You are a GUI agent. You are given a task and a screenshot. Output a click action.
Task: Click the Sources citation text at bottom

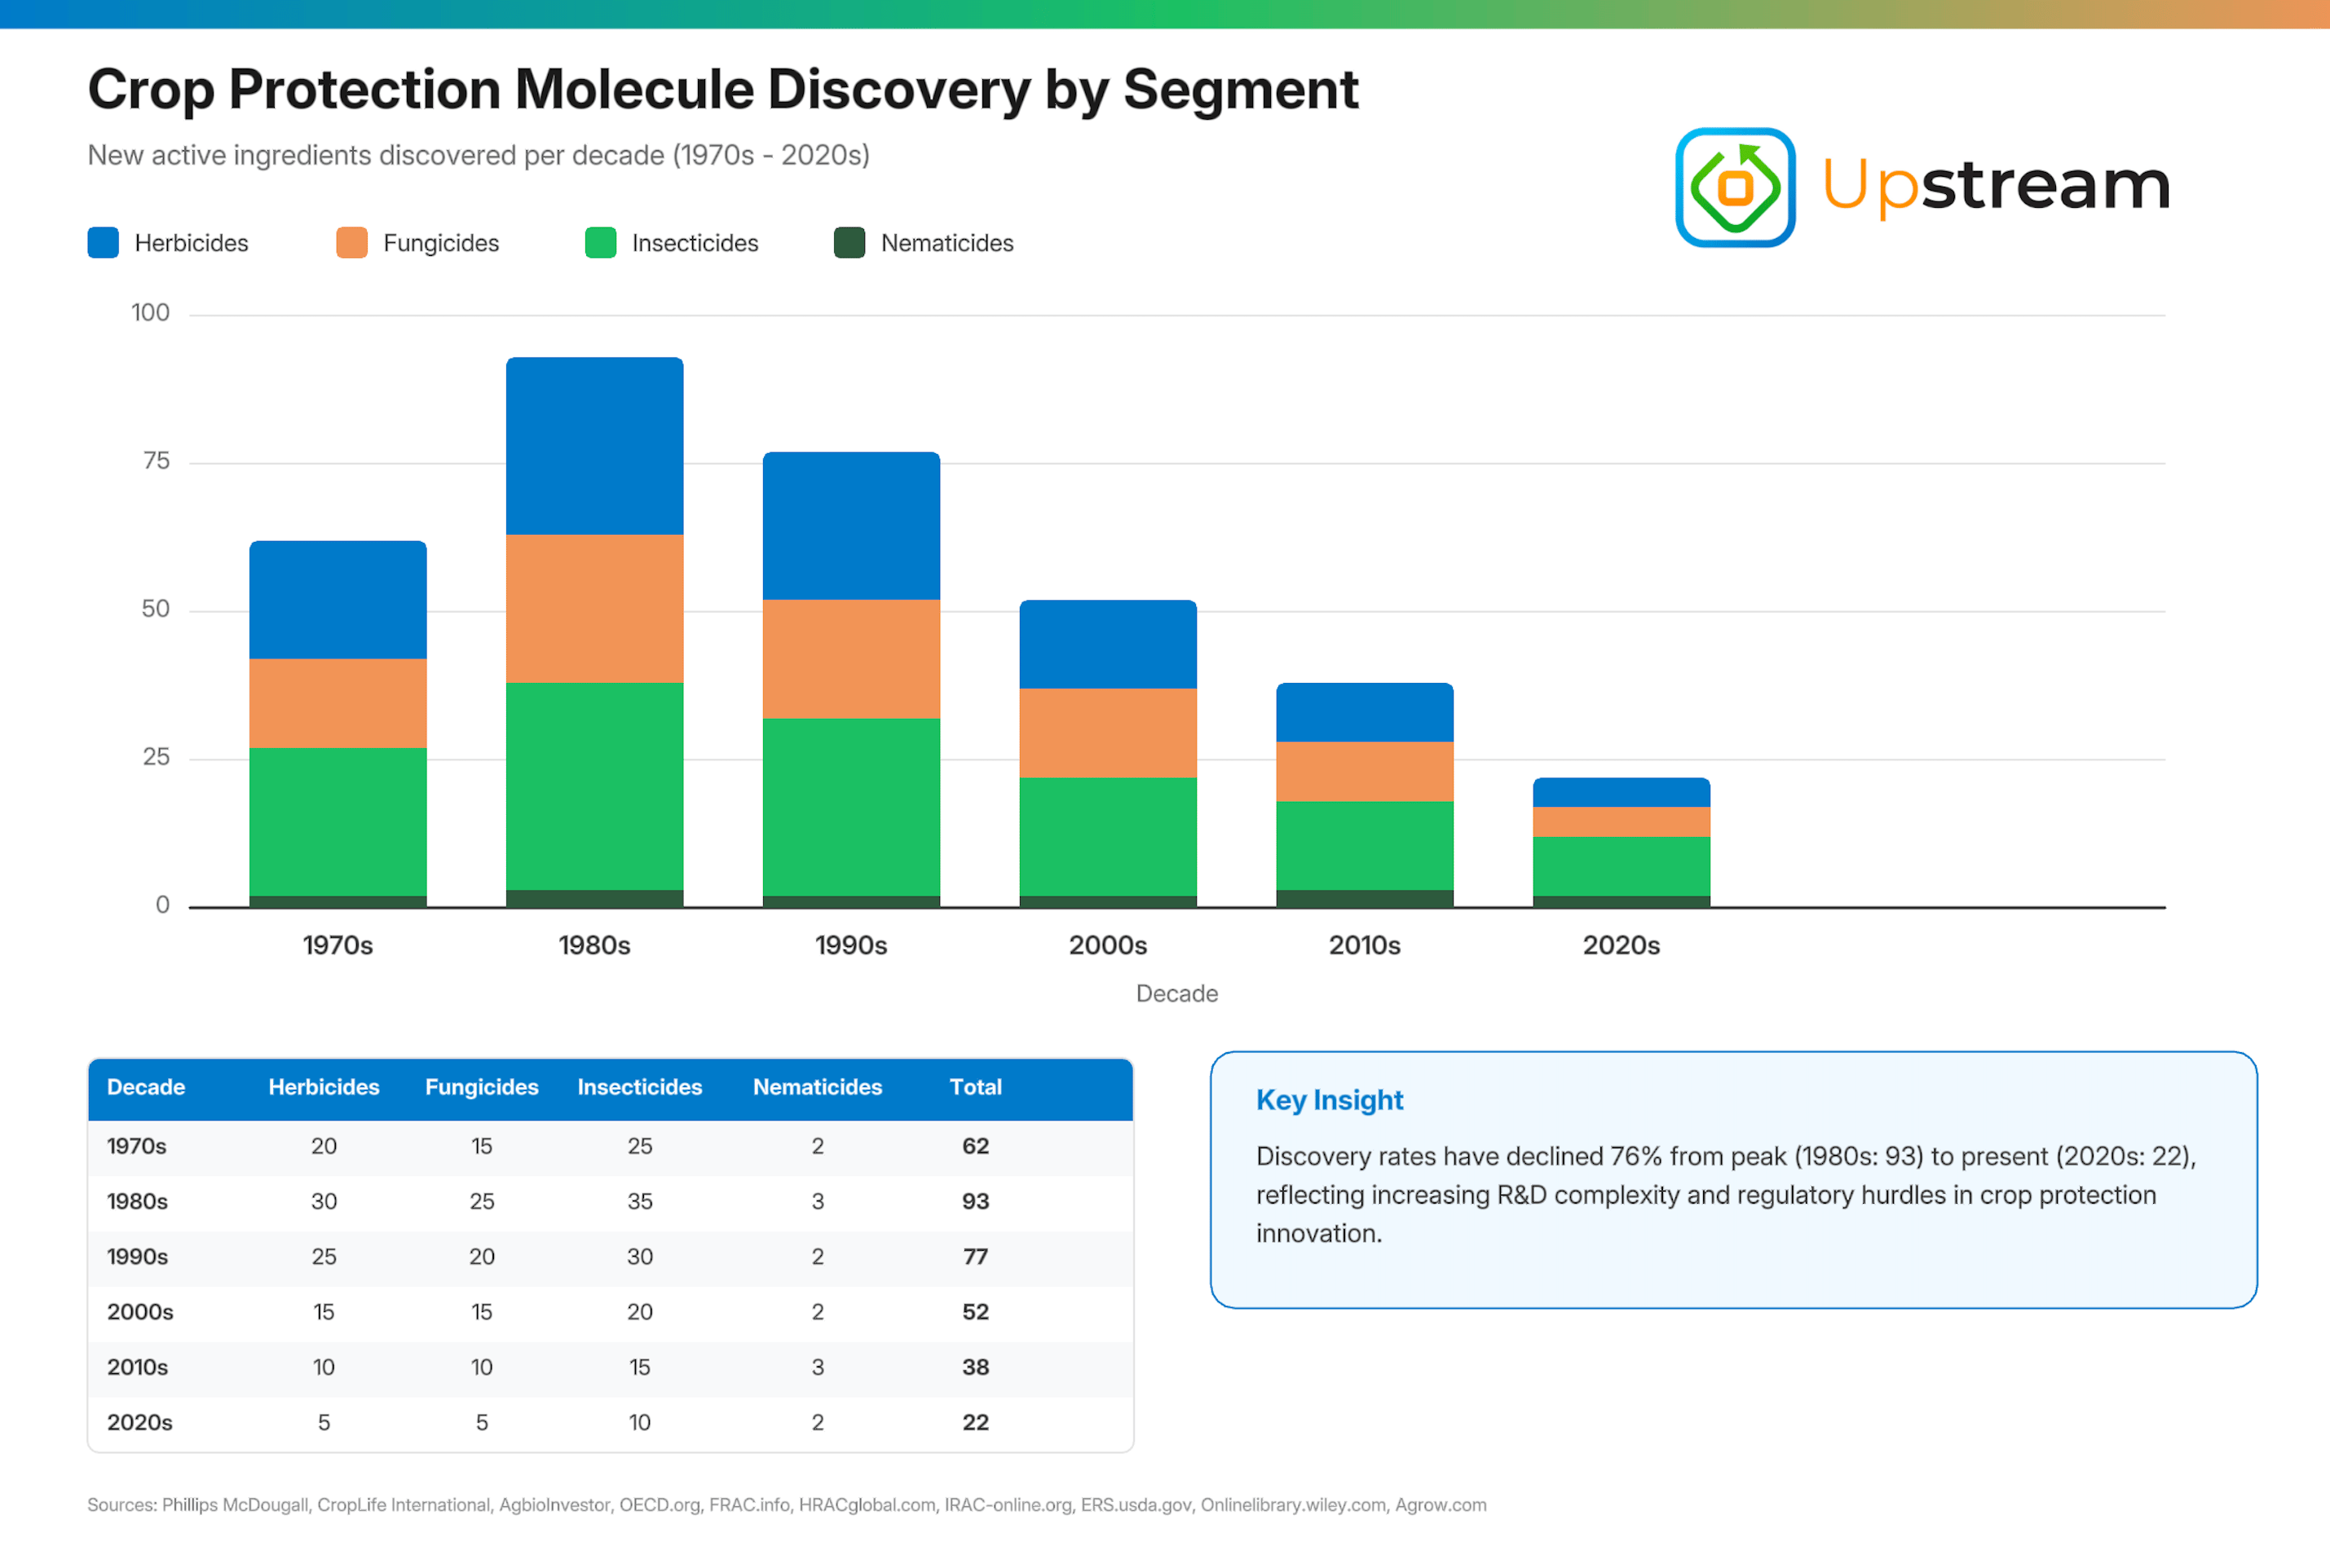click(787, 1505)
